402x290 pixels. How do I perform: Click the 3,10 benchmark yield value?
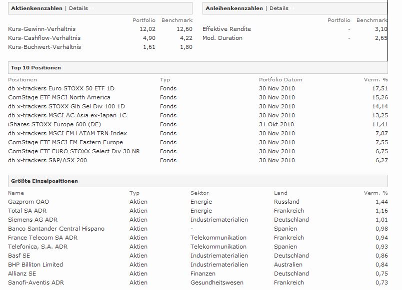[x=381, y=29]
